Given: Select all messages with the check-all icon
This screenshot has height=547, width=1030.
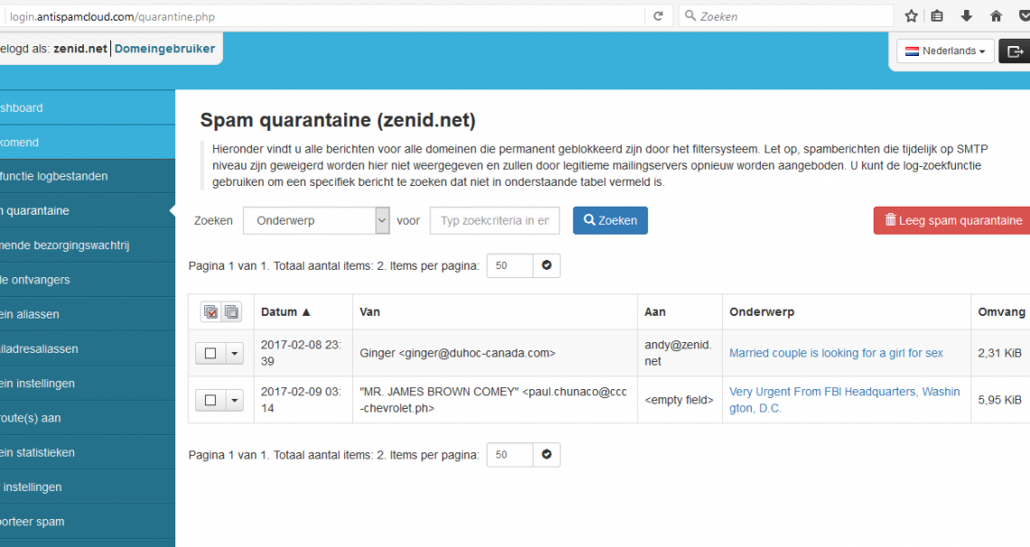Looking at the screenshot, I should (x=211, y=312).
